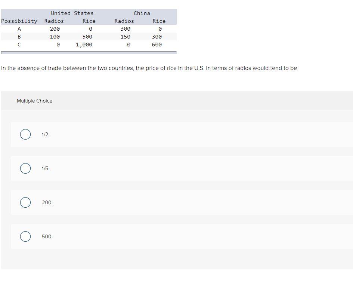This screenshot has width=353, height=281.
Task: Click the '1/2.' answer label text
Action: [x=46, y=135]
